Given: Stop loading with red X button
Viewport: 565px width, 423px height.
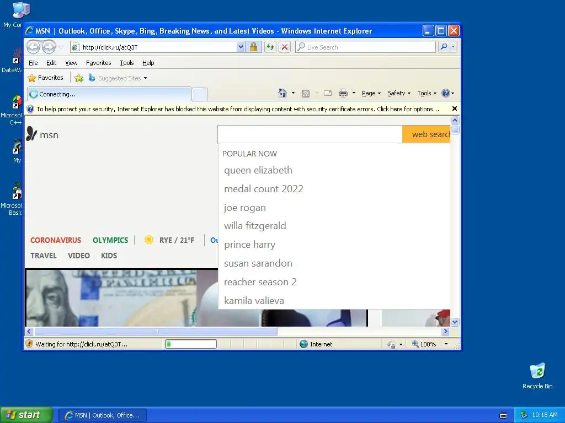Looking at the screenshot, I should (285, 47).
